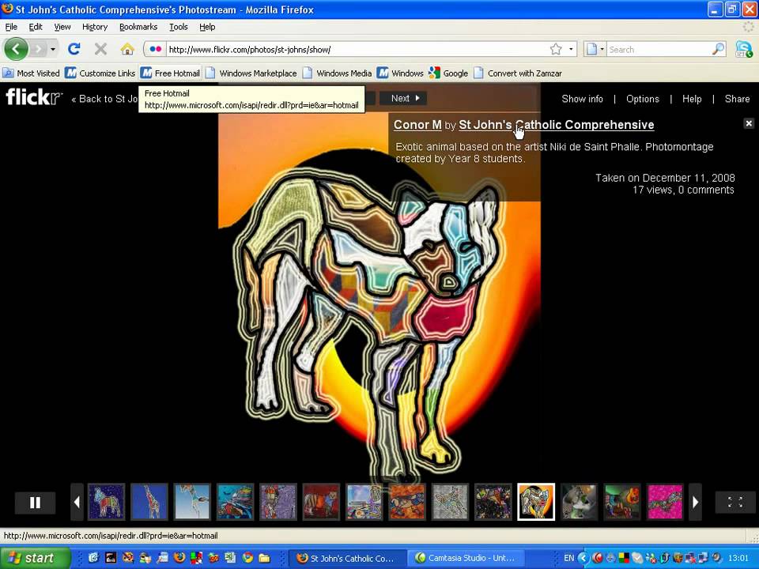Open the recent pages history dropdown arrow
Screen dimensions: 759x569
53,49
